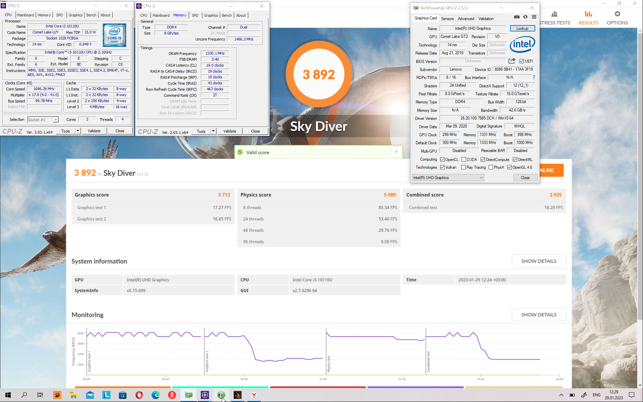Click the BIOS export icon in GPU-Z
The height and width of the screenshot is (402, 643).
coord(512,61)
